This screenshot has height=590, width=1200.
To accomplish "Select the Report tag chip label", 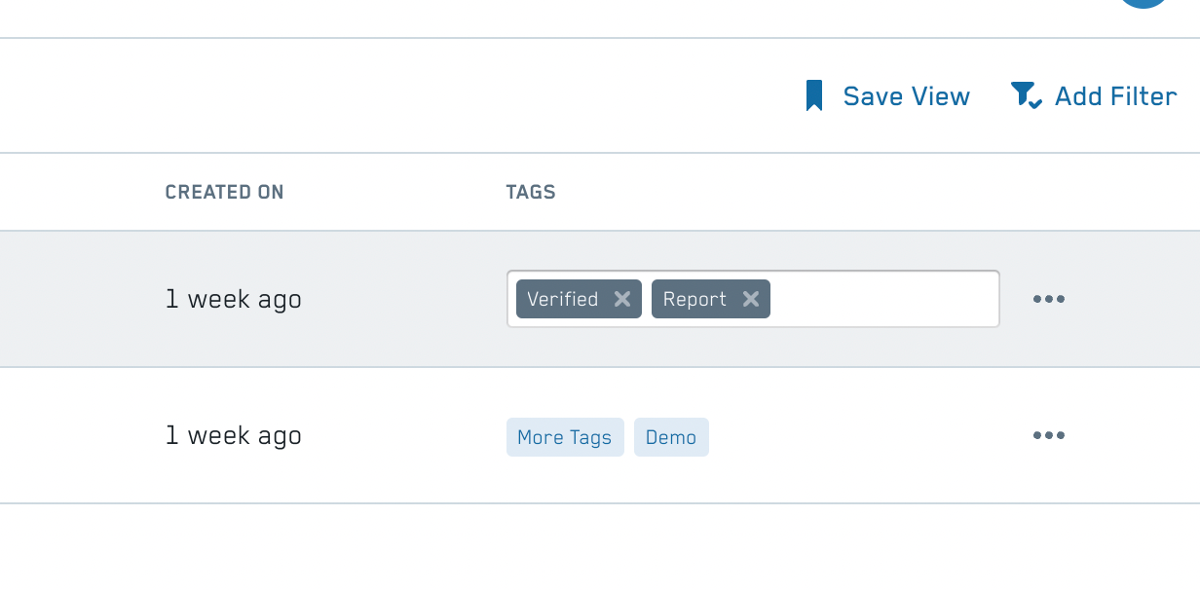I will click(x=694, y=299).
